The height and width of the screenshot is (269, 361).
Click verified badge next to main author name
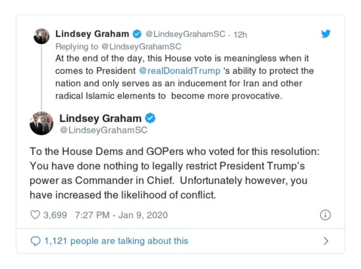(150, 118)
